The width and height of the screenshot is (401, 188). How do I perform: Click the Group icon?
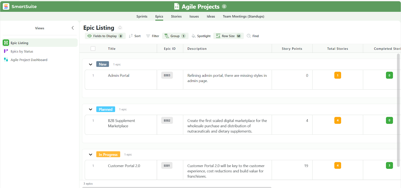(x=167, y=36)
